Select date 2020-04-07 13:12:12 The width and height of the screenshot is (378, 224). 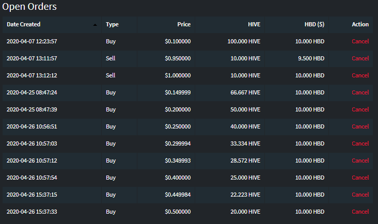[32, 75]
